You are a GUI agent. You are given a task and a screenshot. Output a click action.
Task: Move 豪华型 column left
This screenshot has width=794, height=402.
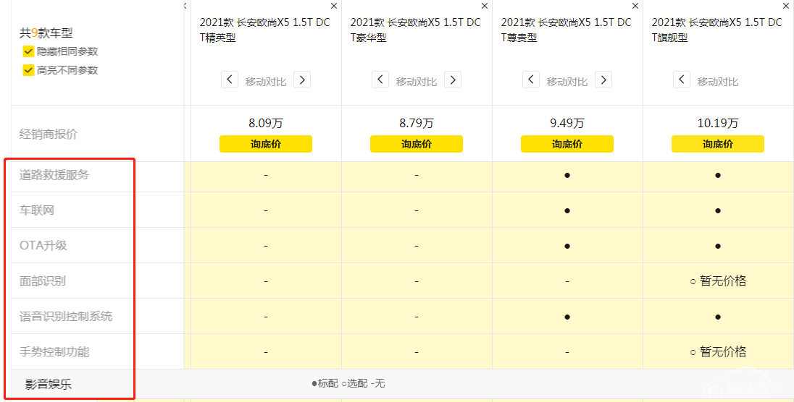click(380, 80)
